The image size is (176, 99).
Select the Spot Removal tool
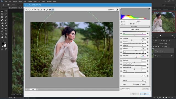pos(41,10)
